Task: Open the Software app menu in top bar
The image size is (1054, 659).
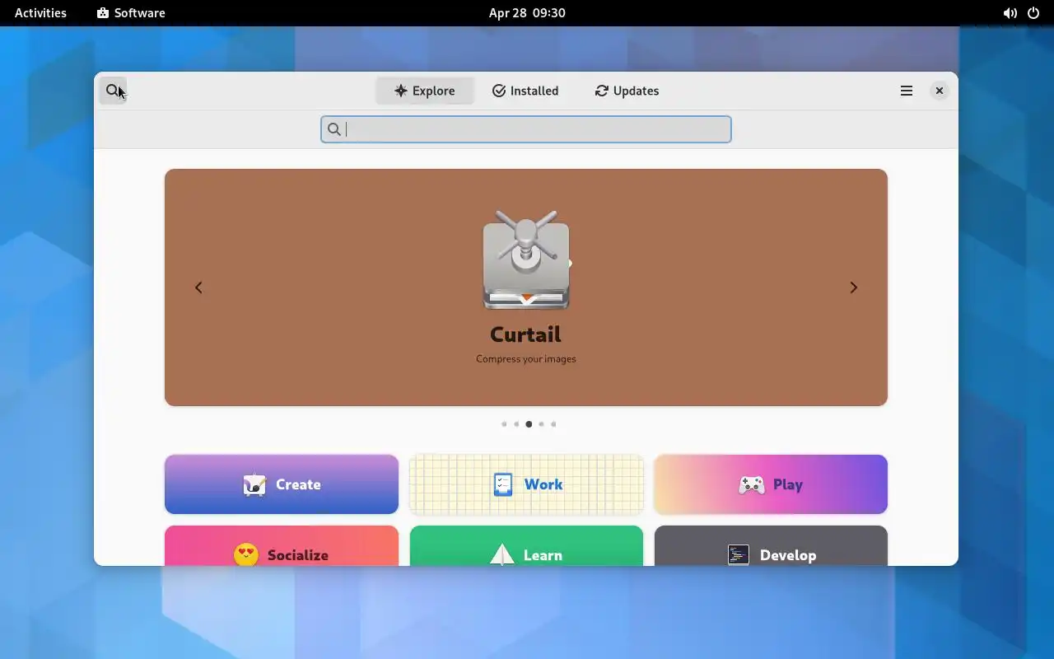Action: 131,12
